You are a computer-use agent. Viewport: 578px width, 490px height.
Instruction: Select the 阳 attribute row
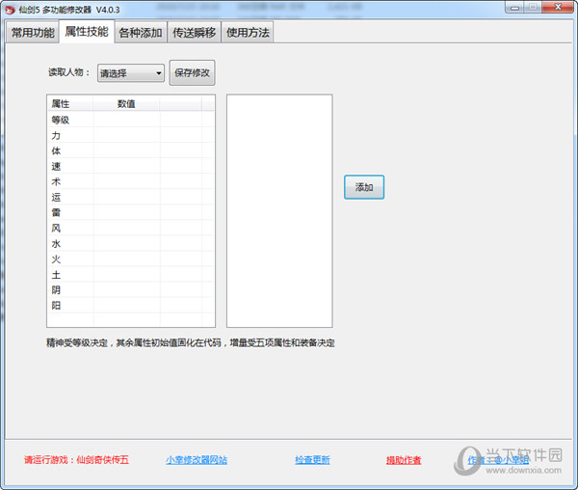click(131, 306)
